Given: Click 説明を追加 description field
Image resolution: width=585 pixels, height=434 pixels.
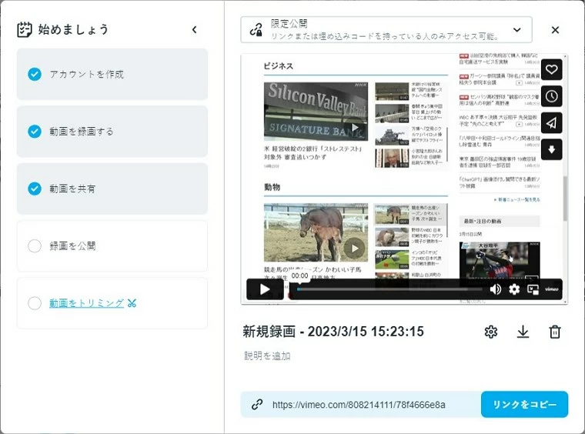Looking at the screenshot, I should pyautogui.click(x=267, y=356).
